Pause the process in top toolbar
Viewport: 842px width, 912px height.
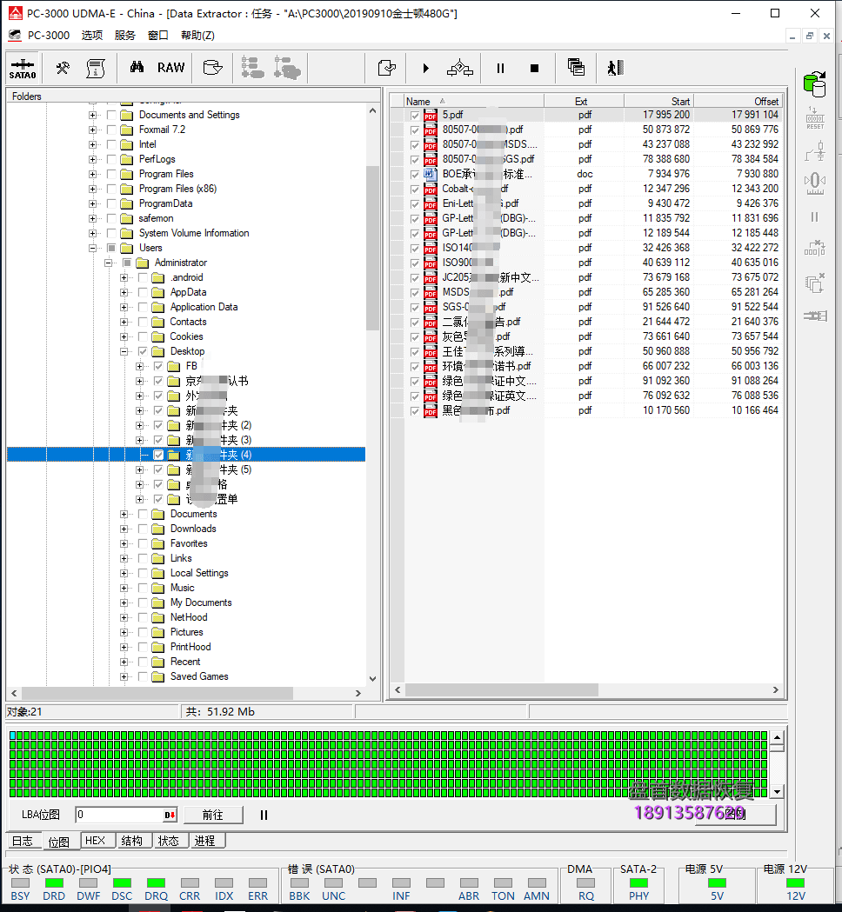(500, 68)
